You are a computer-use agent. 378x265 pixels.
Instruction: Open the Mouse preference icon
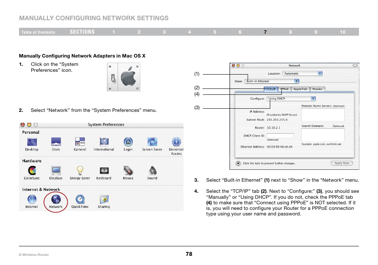(128, 171)
